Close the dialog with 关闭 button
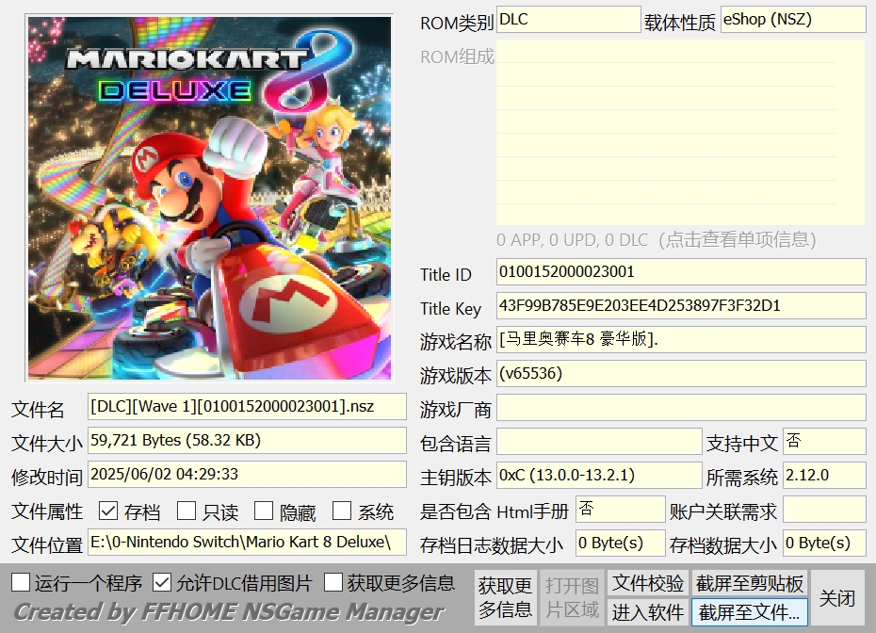The width and height of the screenshot is (876, 633). [x=836, y=598]
